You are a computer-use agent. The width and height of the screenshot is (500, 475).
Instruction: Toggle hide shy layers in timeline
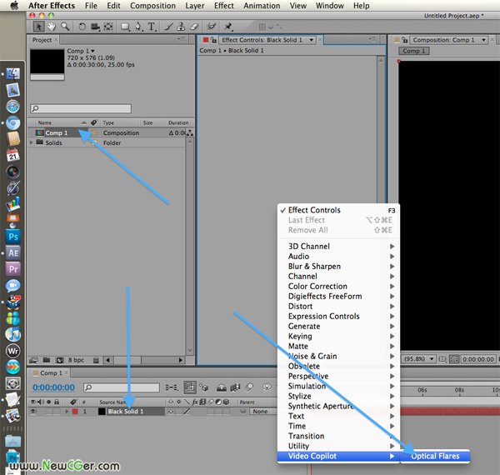coord(222,387)
